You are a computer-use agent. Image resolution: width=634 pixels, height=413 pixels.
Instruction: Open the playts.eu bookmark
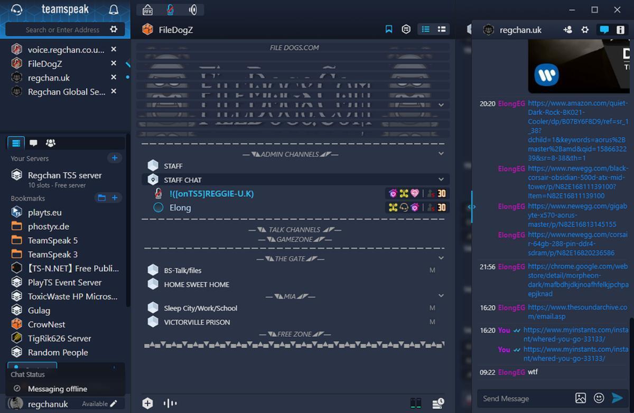pyautogui.click(x=44, y=212)
